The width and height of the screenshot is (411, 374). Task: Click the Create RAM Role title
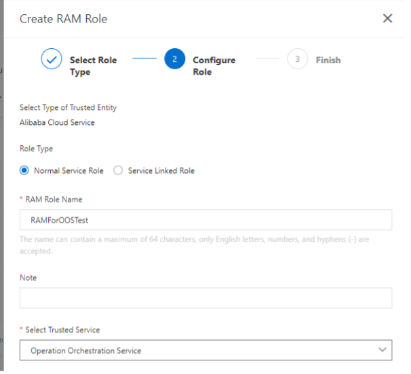[x=64, y=19]
